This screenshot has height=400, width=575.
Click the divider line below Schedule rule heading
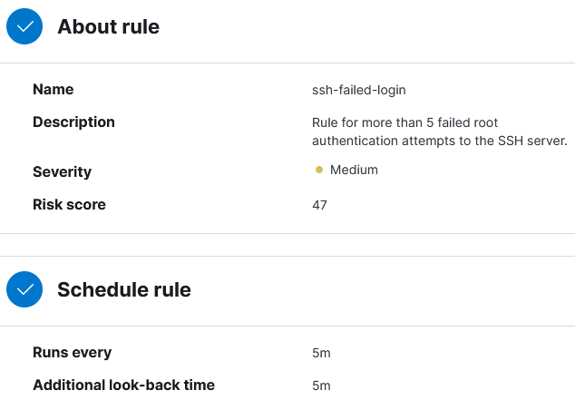[287, 326]
